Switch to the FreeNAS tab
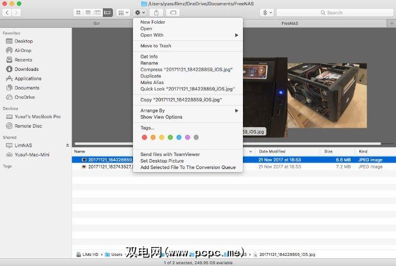The height and width of the screenshot is (266, 396). coord(290,23)
